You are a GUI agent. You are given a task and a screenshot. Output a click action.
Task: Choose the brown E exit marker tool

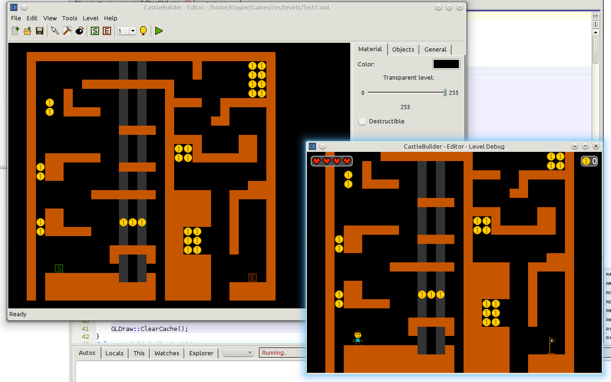point(107,31)
